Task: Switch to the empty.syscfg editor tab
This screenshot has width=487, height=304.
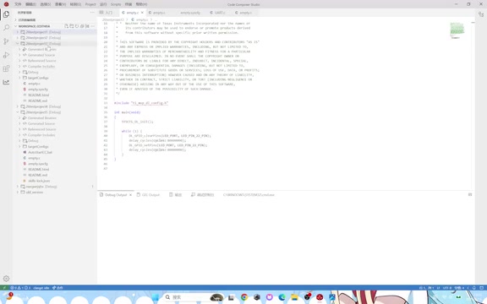Action: [x=190, y=13]
